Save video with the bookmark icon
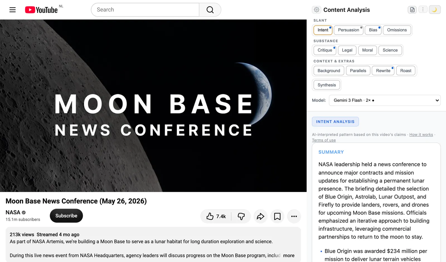 [x=277, y=216]
